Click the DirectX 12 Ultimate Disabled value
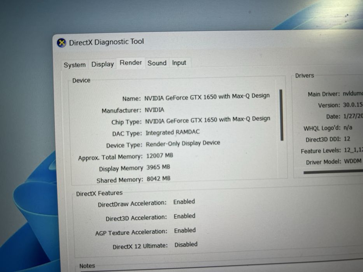 186,244
